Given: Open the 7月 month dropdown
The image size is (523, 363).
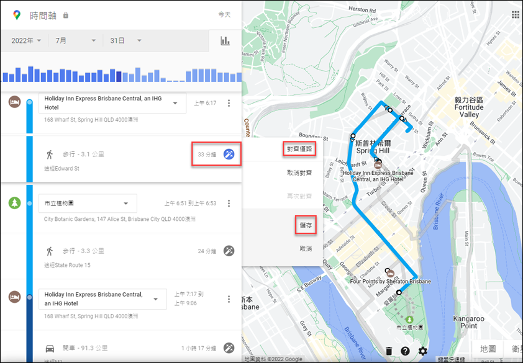Looking at the screenshot, I should 76,41.
